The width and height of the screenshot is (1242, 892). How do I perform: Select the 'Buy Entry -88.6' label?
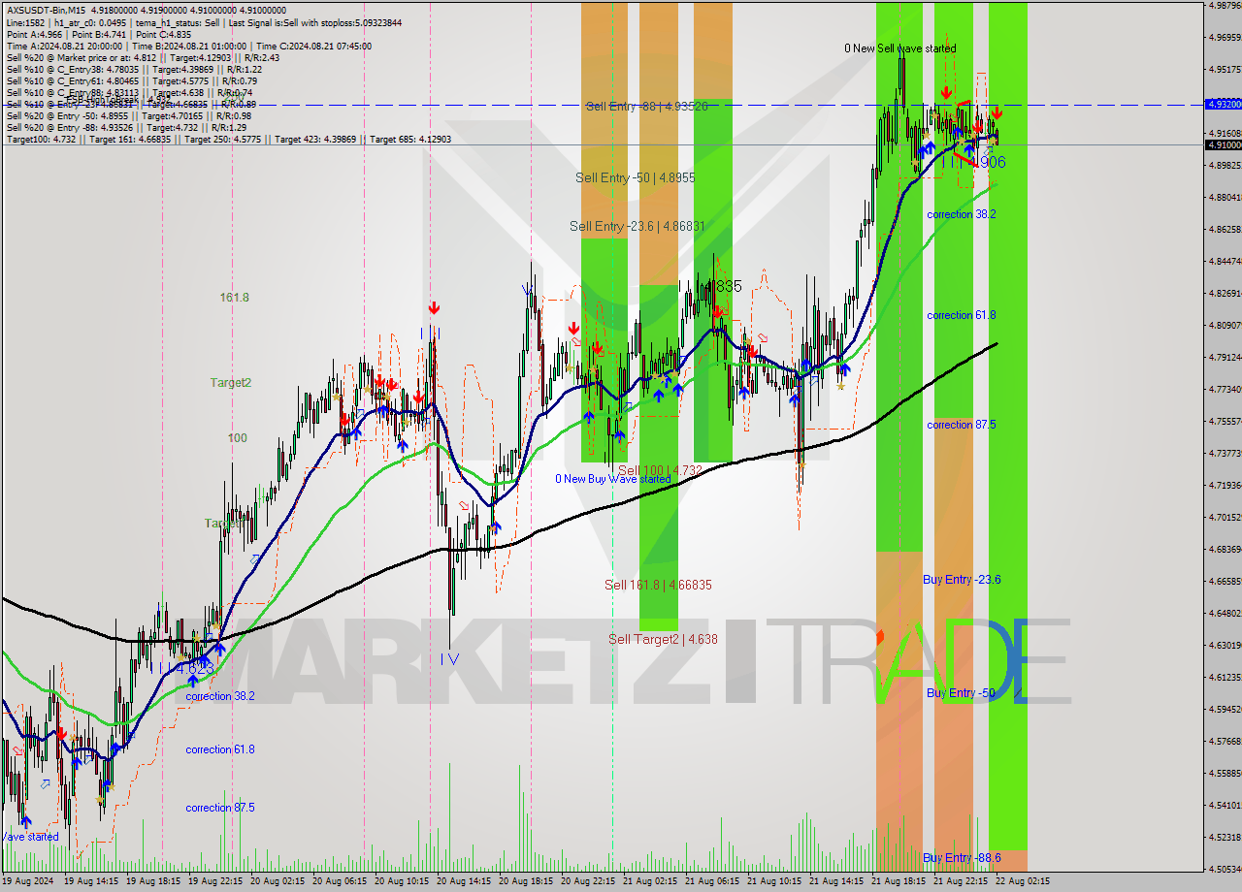tap(962, 858)
